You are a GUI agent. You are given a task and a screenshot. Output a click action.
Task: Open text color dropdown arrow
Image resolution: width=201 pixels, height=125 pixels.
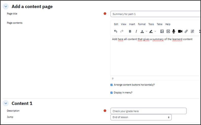click(147, 31)
